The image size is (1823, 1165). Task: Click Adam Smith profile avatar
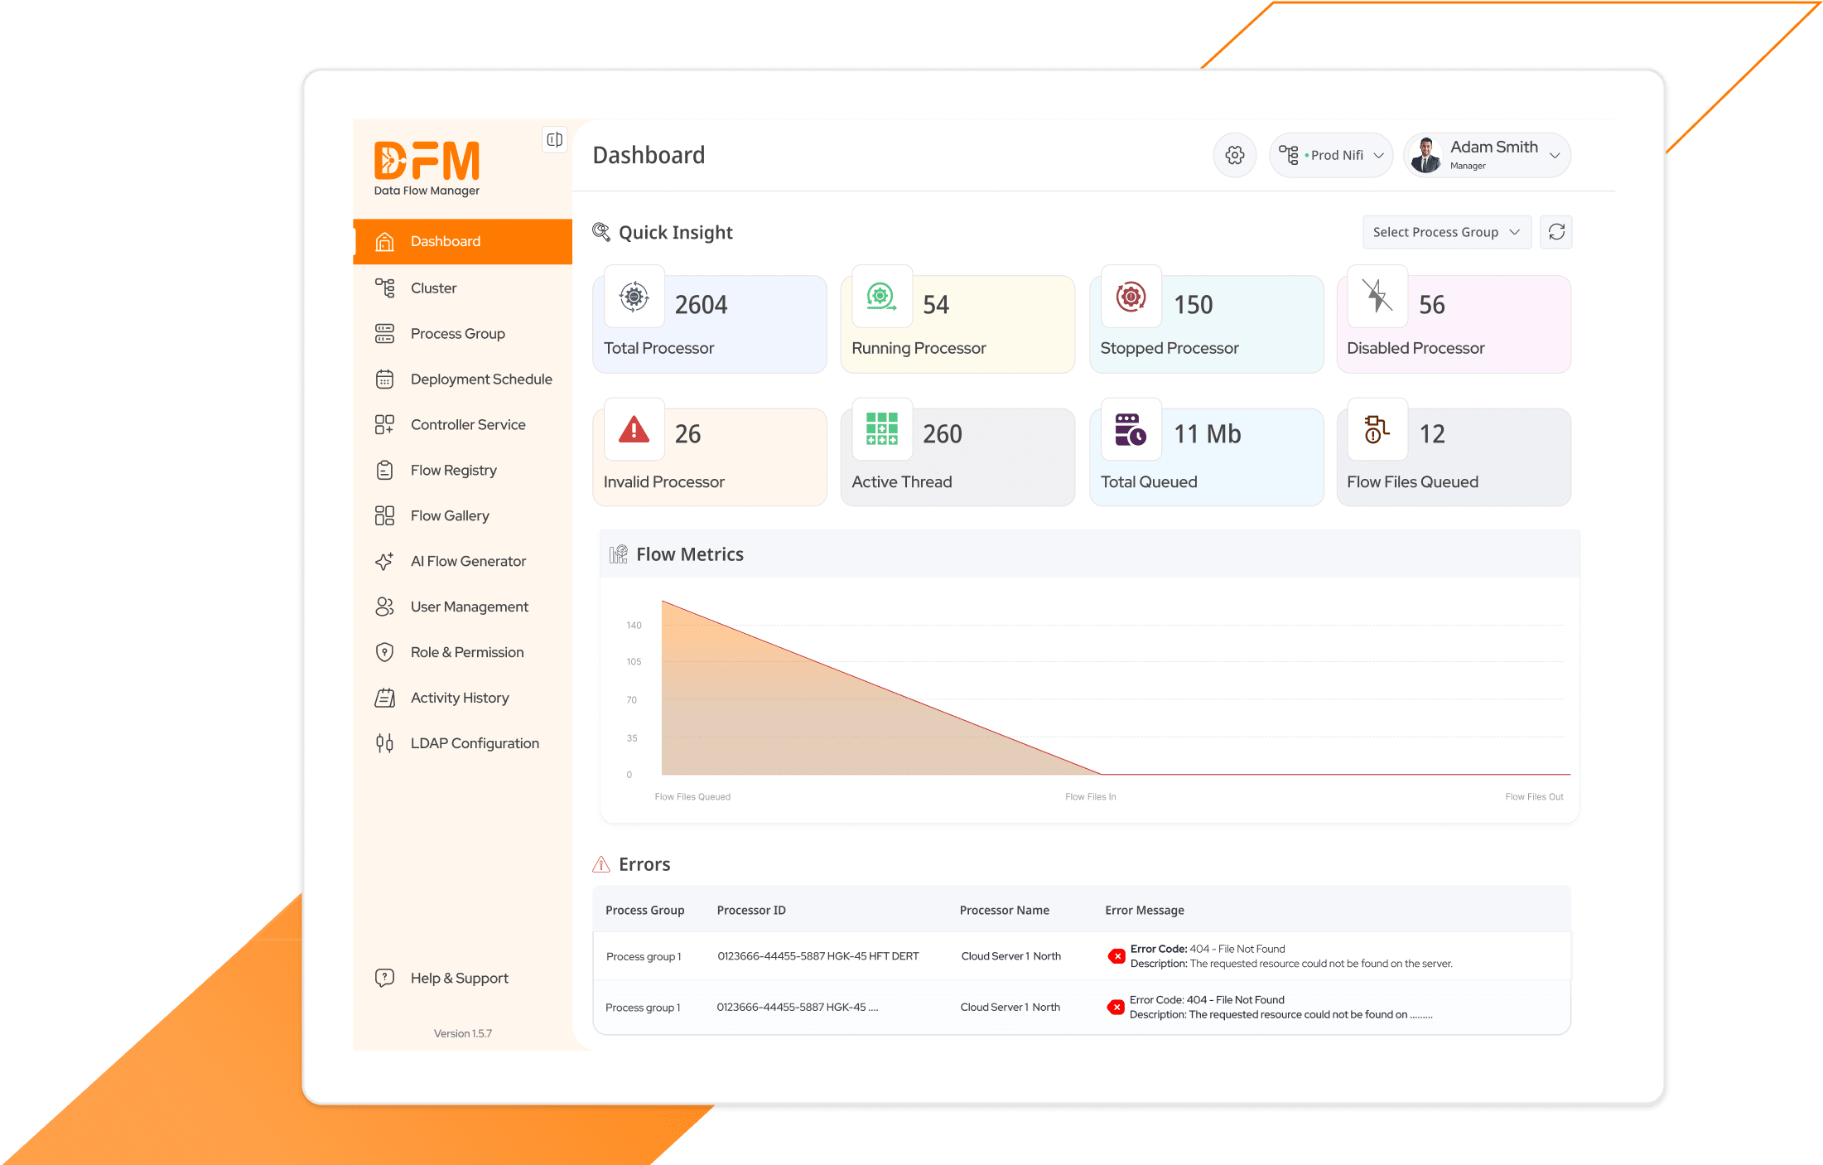1425,155
